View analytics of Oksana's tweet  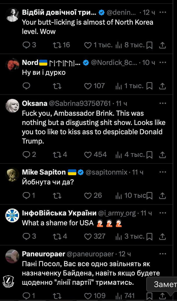pos(118,155)
